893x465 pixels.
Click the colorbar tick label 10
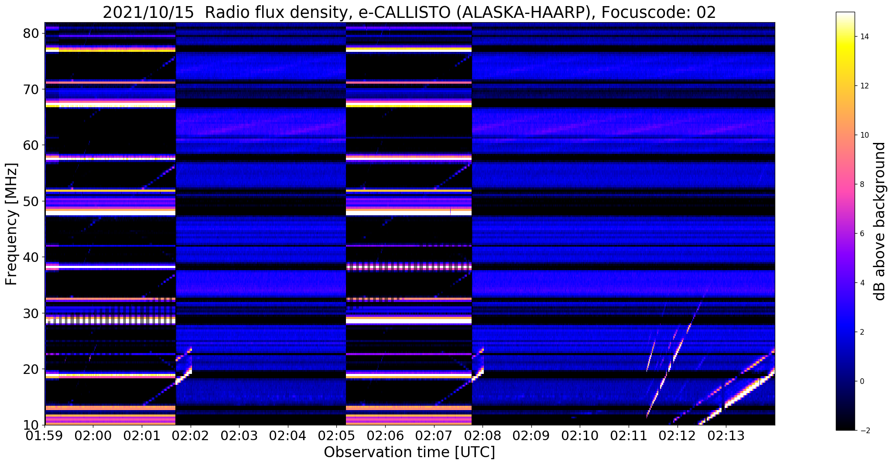click(x=864, y=135)
